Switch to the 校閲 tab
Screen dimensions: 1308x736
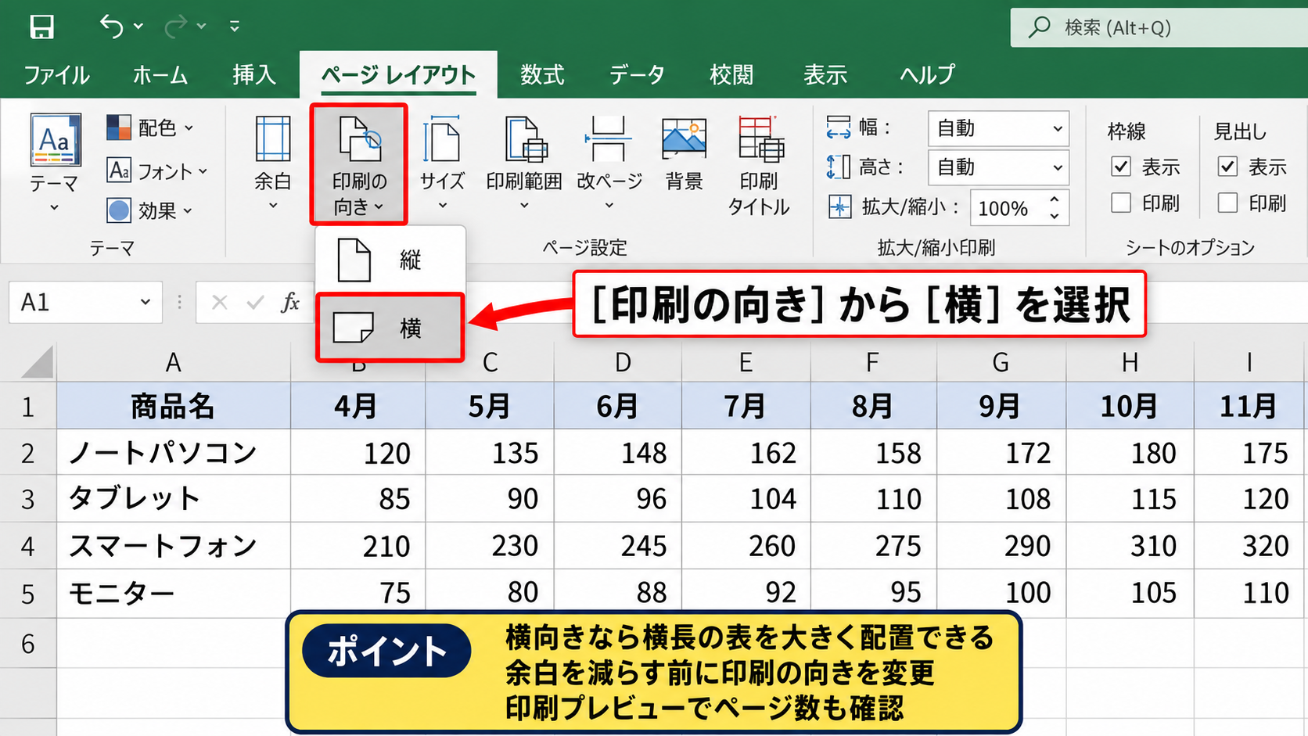pos(731,75)
